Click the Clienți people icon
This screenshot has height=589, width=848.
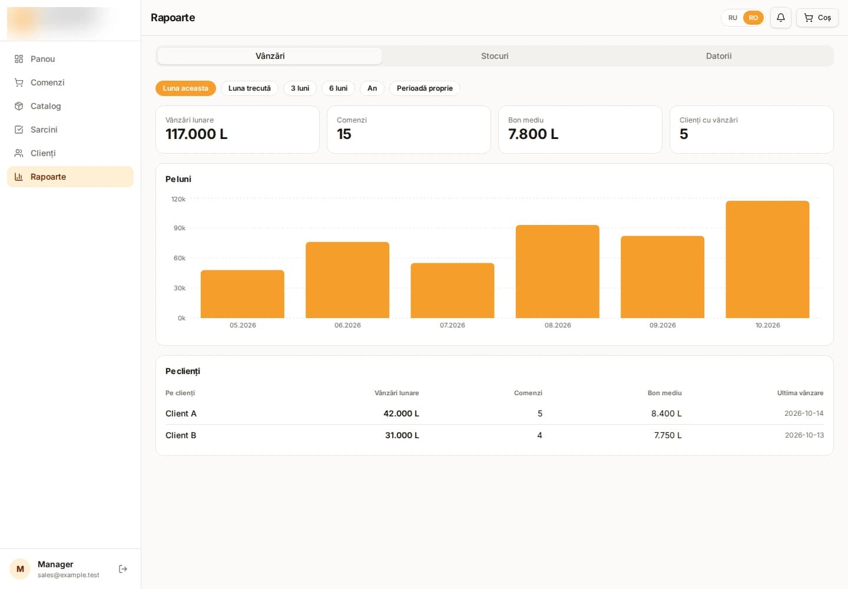[x=19, y=153]
